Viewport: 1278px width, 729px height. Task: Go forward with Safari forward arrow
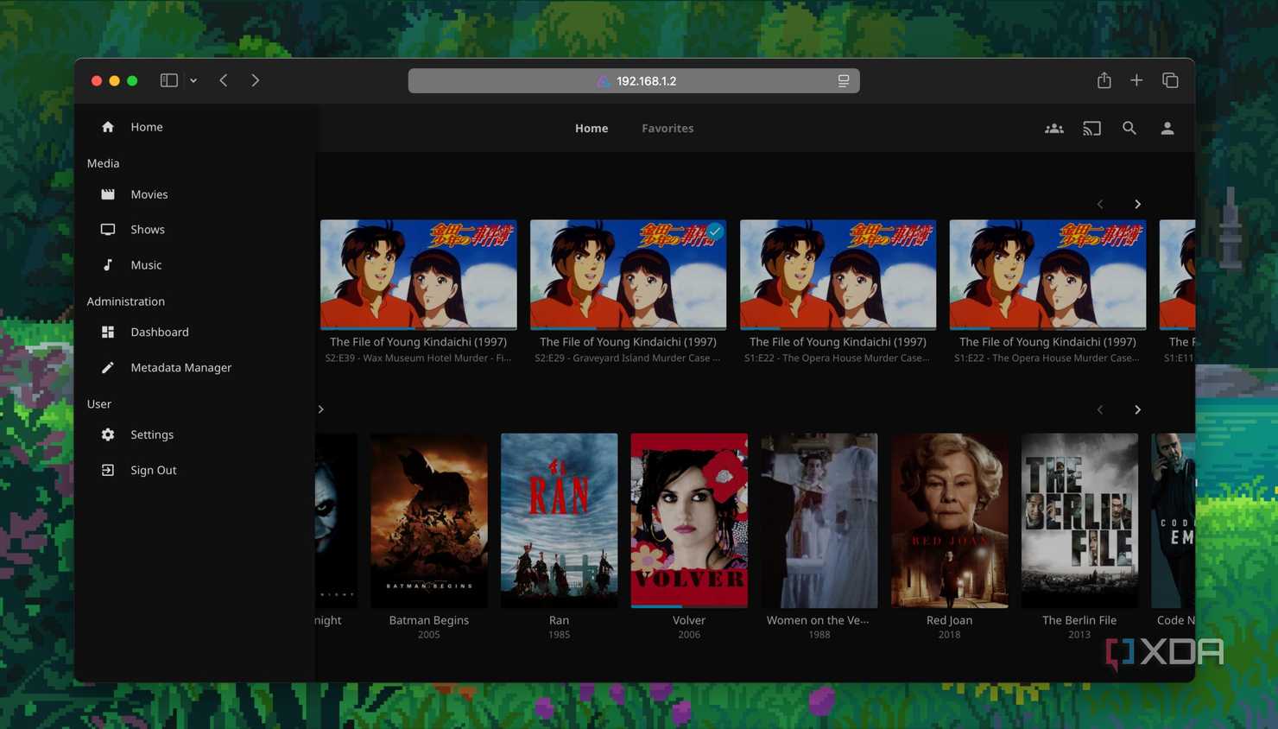pos(256,80)
